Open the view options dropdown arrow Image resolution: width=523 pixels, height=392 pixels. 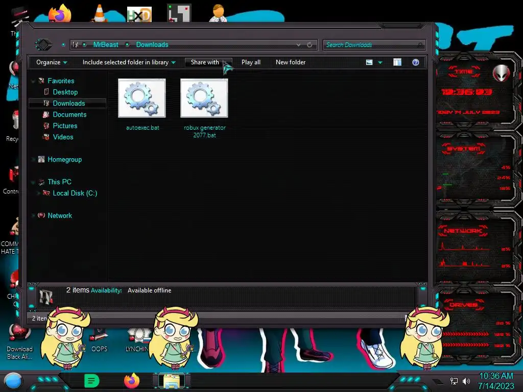[380, 63]
